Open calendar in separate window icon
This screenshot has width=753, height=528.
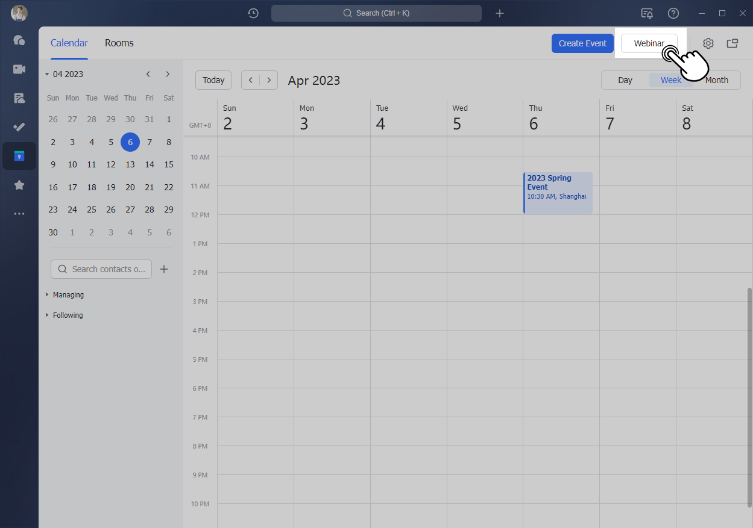[x=733, y=43]
